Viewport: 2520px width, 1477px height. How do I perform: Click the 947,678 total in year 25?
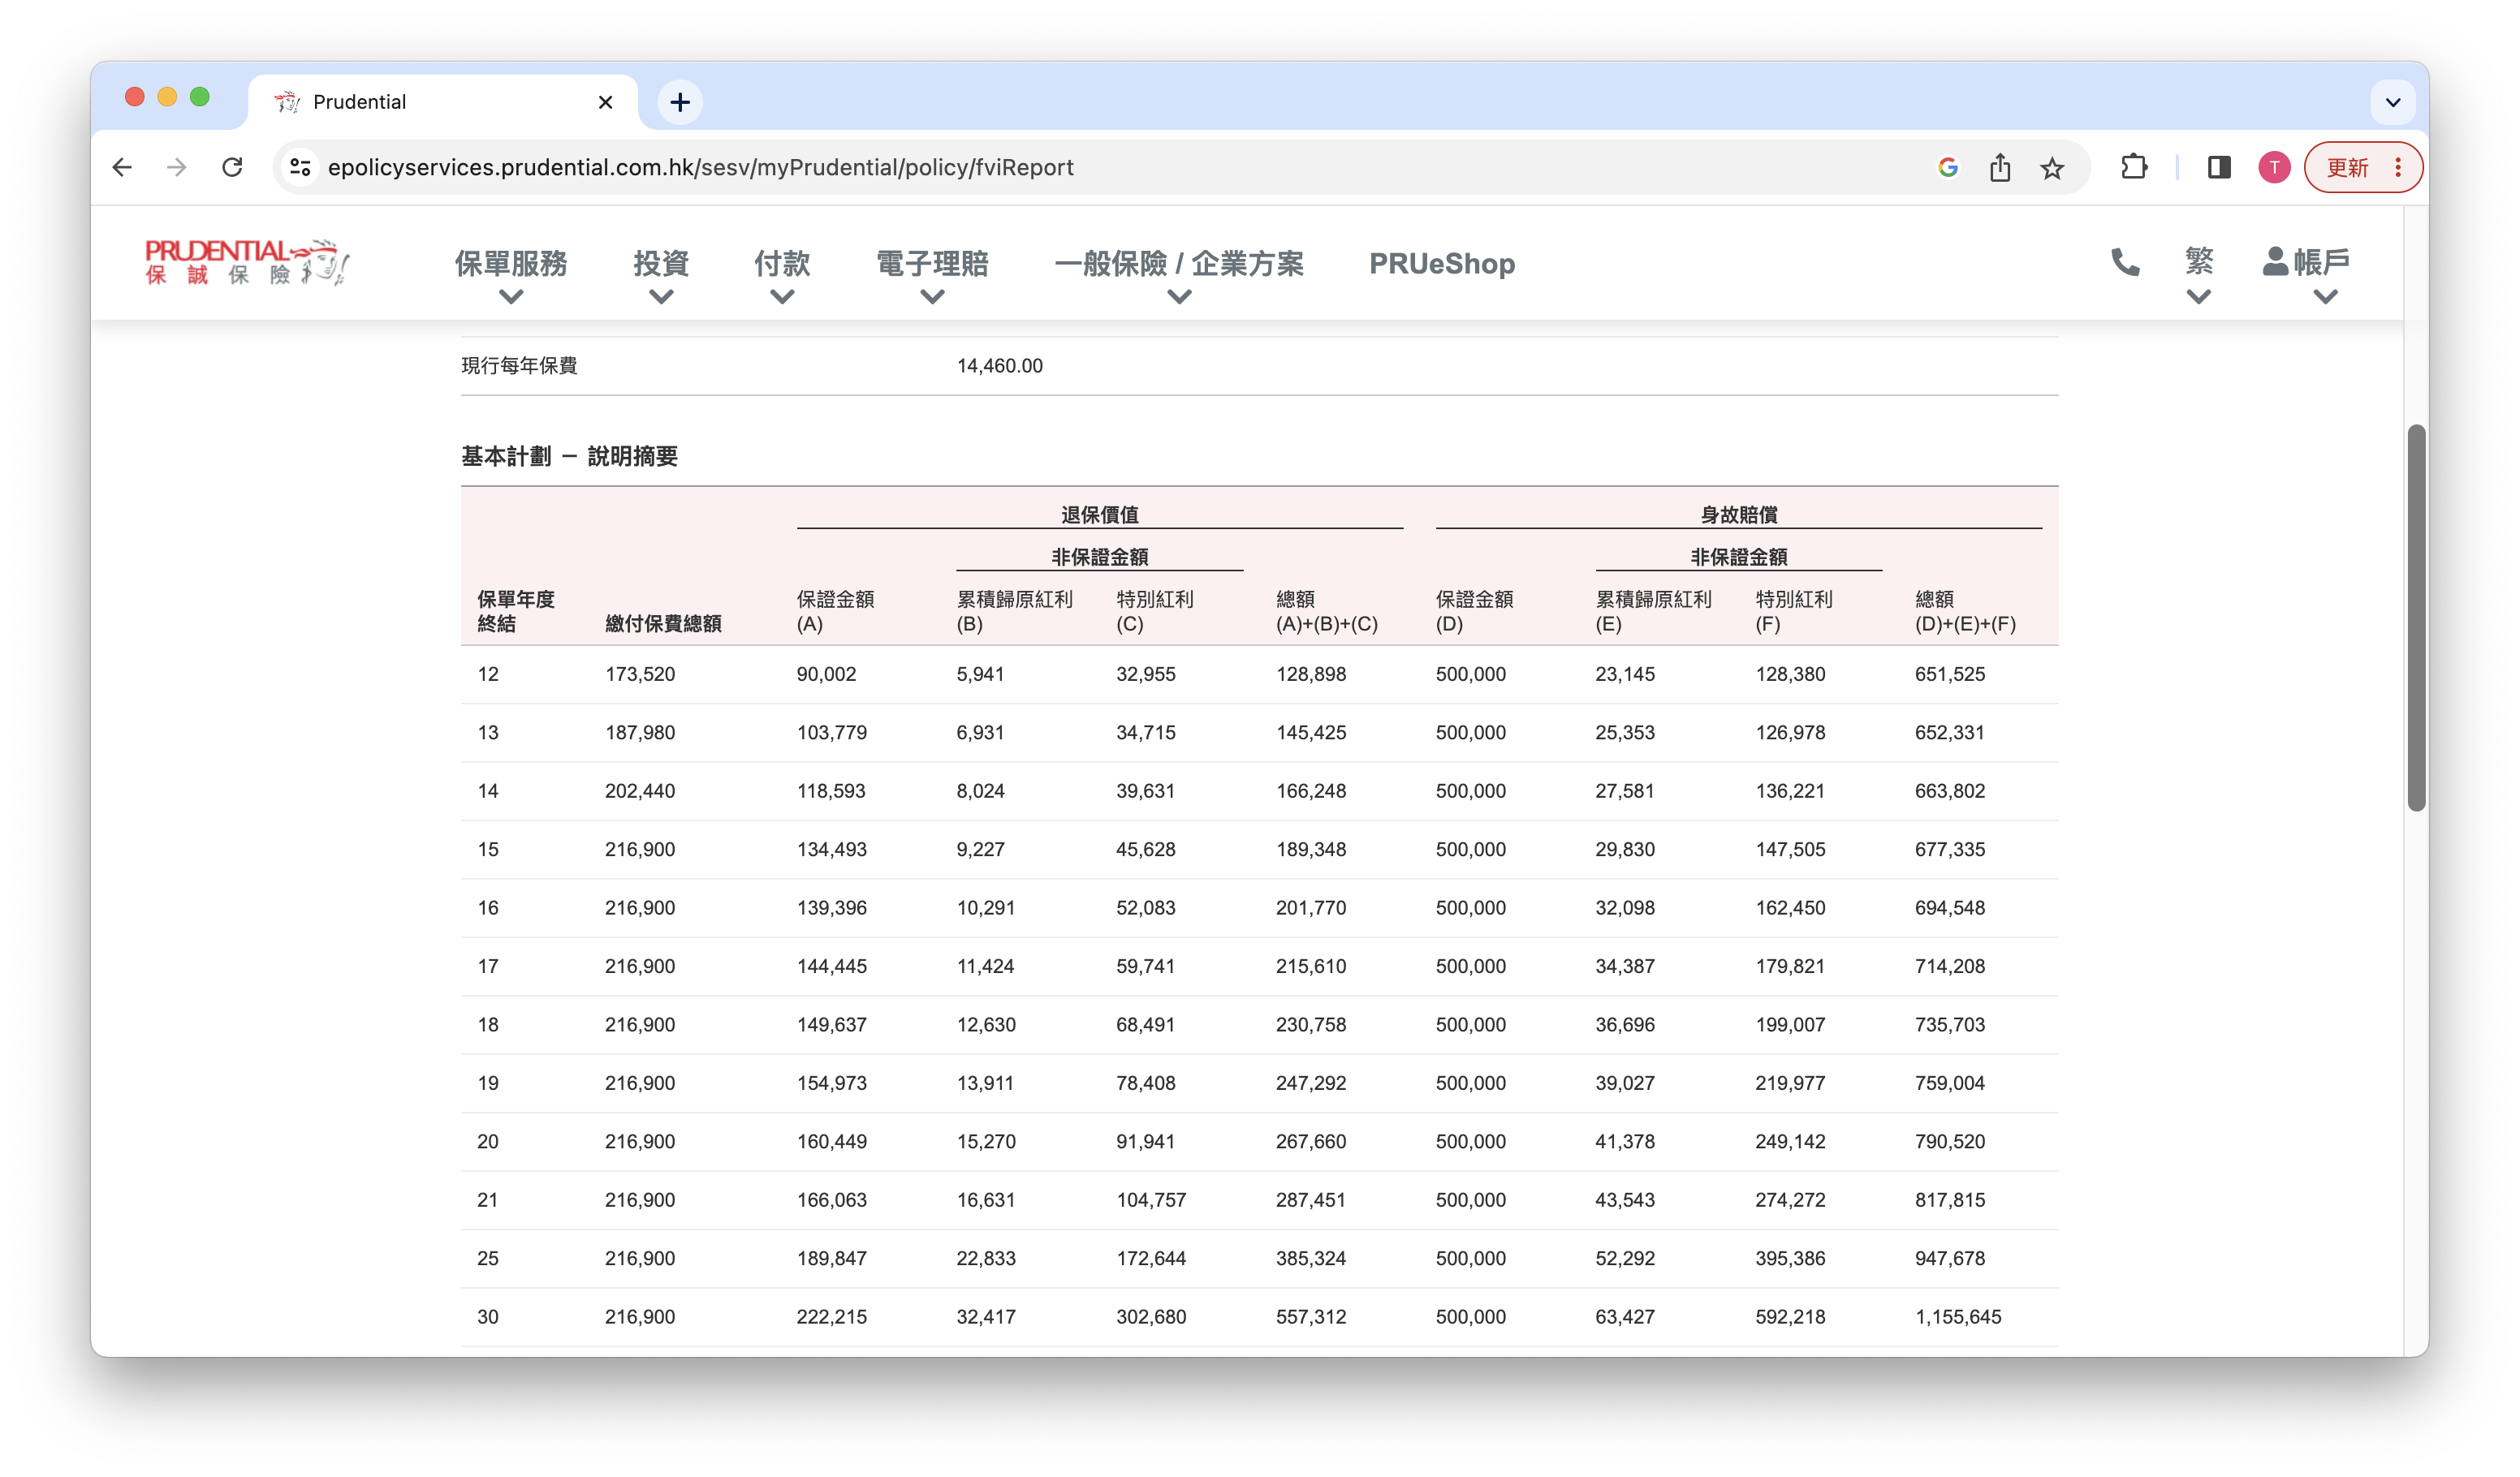(x=1949, y=1260)
